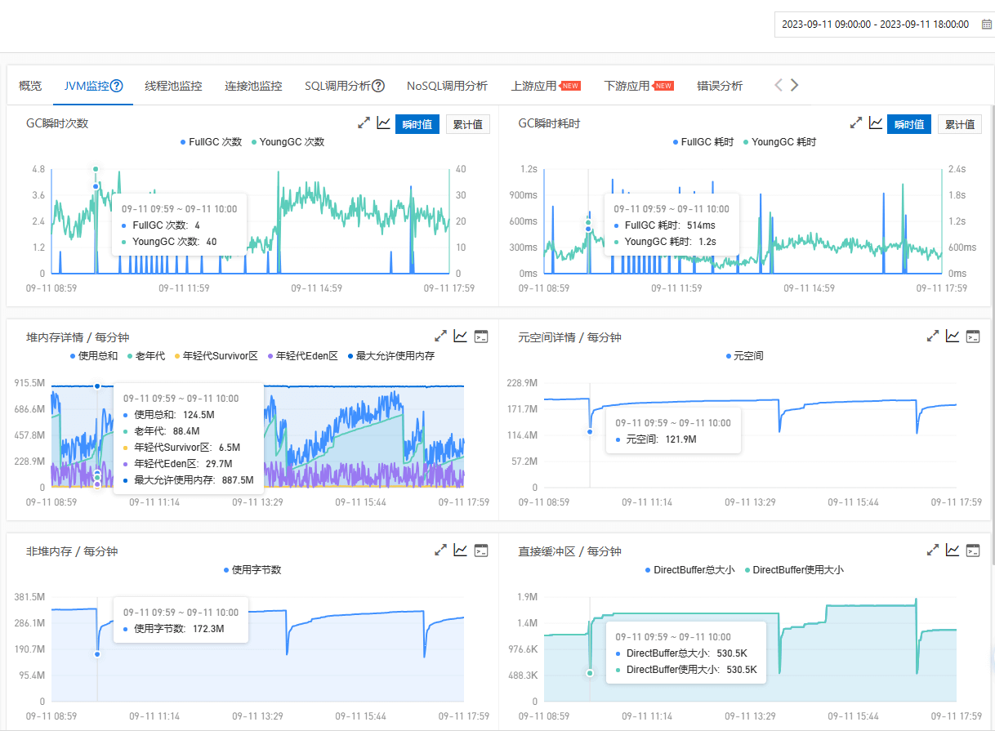Select 瞬时值 in GC瞬时次数 panel
This screenshot has width=995, height=731.
click(417, 124)
